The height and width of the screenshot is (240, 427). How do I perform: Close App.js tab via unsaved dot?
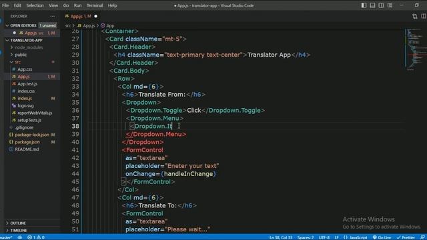click(x=95, y=16)
